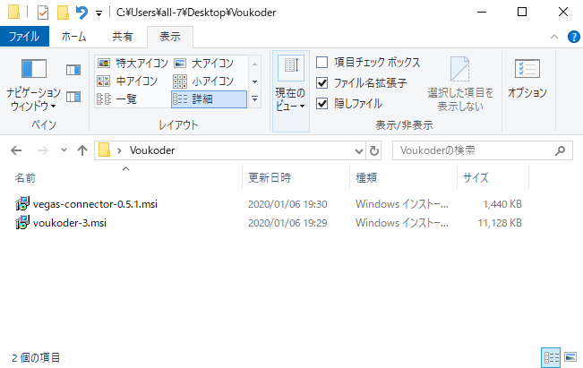583x368 pixels.
Task: Click the refresh button beside address bar
Action: pyautogui.click(x=374, y=150)
